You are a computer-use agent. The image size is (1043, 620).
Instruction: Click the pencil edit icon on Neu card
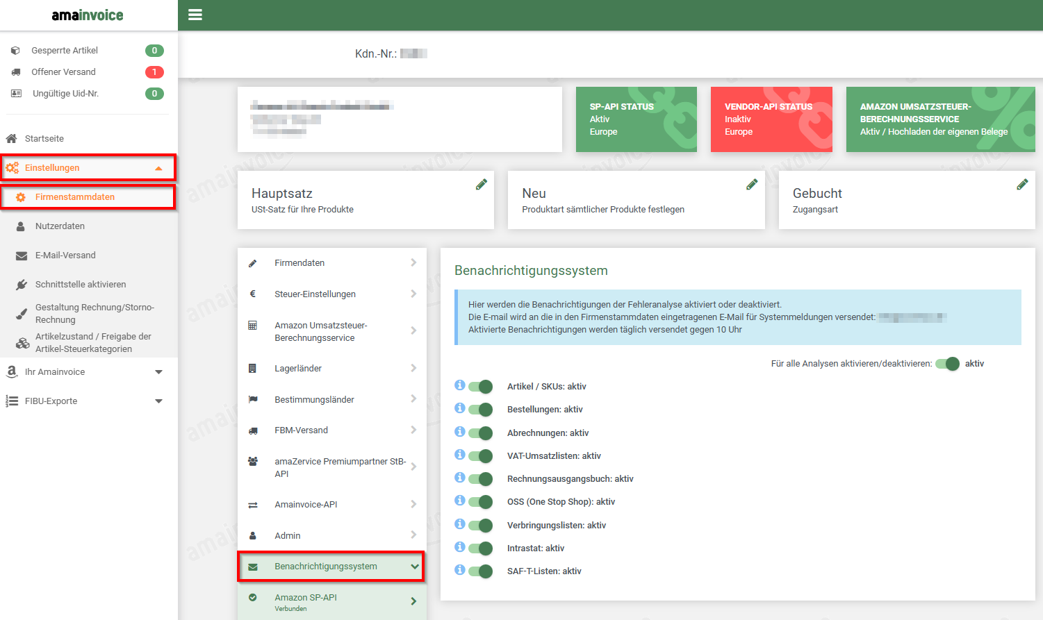[x=752, y=185]
